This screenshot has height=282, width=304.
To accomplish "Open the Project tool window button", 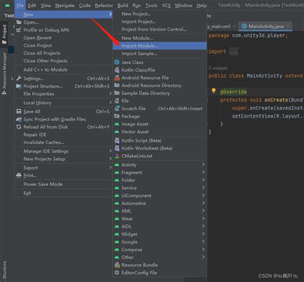I will coord(4,34).
